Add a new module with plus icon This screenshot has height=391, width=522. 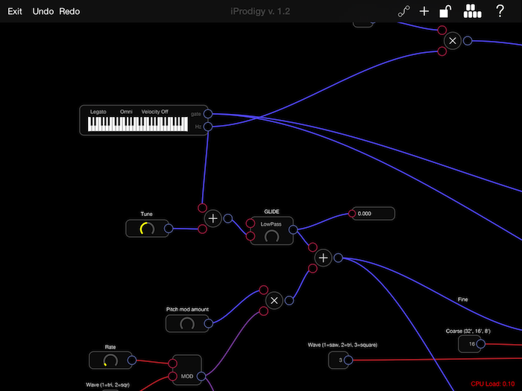[424, 12]
